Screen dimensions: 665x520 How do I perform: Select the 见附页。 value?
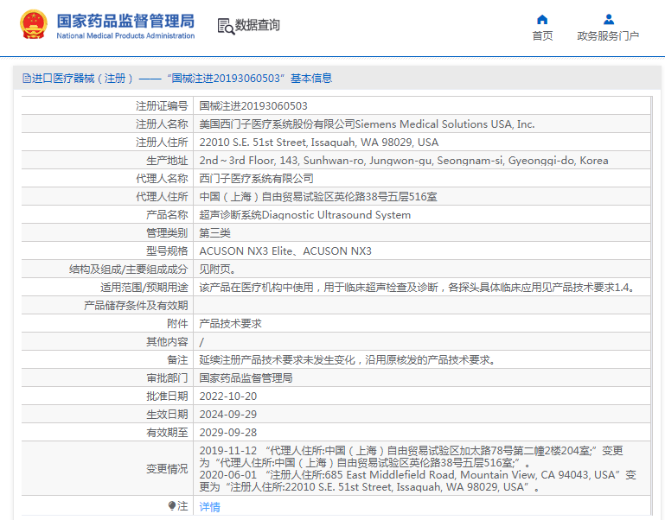218,270
